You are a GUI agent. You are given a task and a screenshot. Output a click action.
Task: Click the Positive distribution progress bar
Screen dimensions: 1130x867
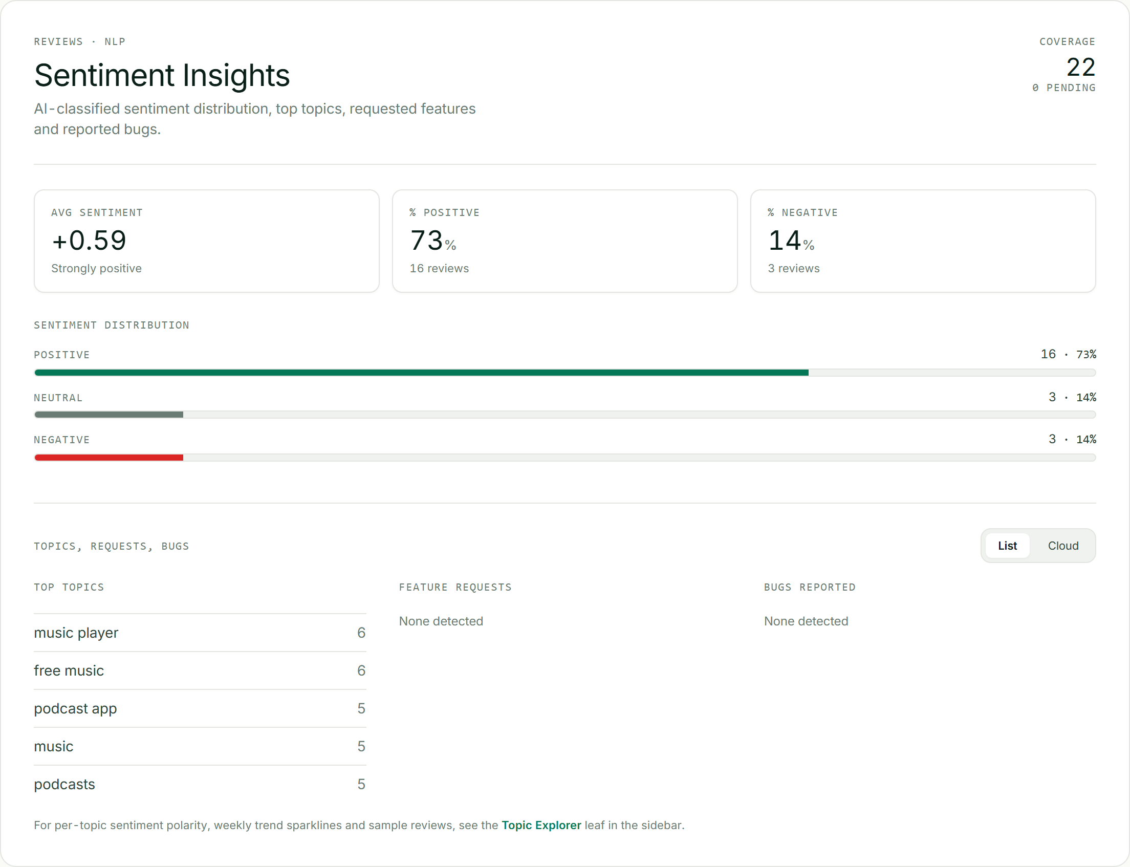tap(565, 373)
